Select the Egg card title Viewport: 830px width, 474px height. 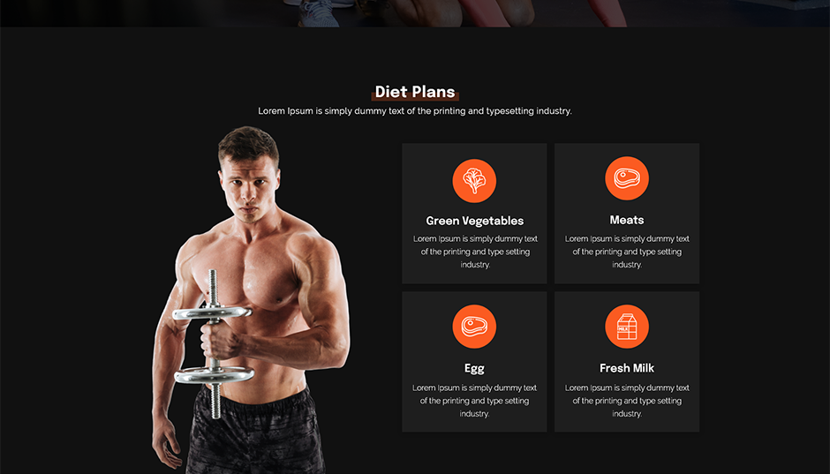click(x=474, y=369)
